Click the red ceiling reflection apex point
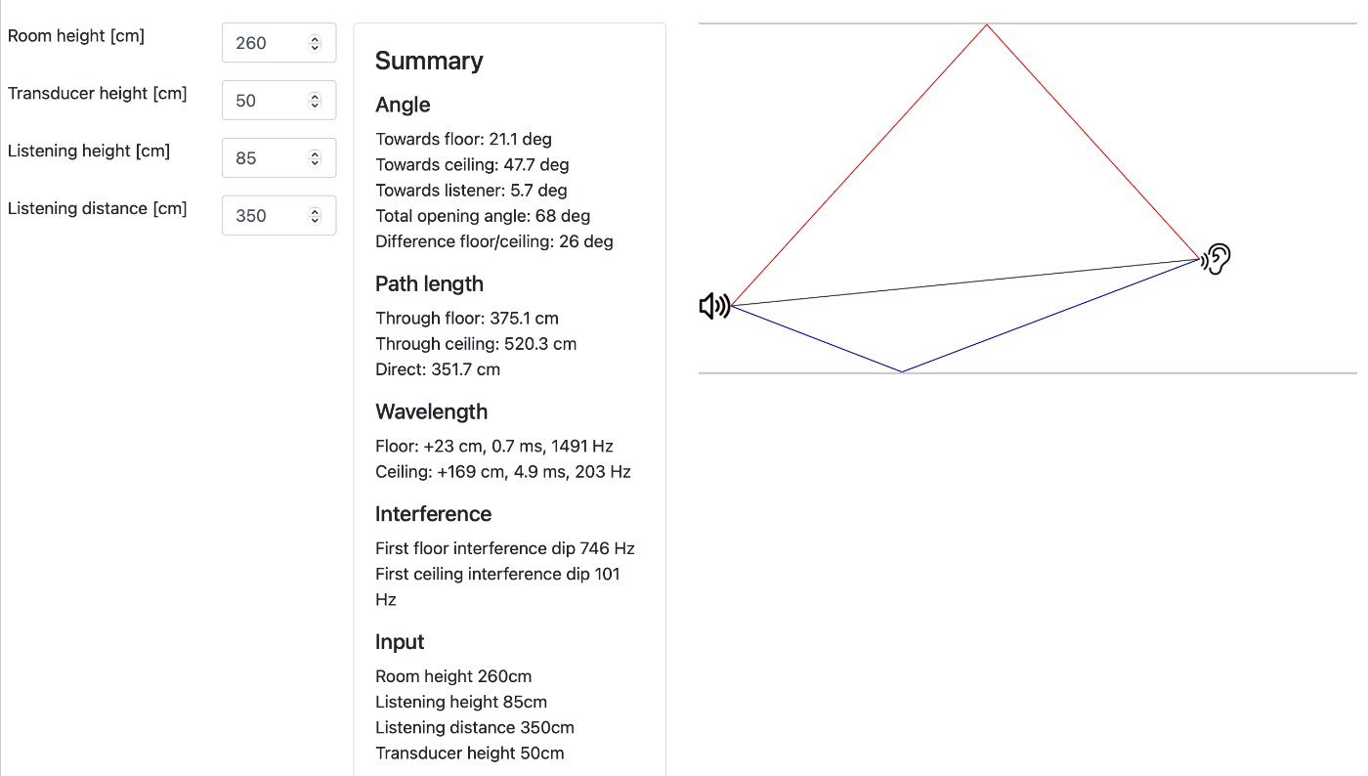 point(987,25)
